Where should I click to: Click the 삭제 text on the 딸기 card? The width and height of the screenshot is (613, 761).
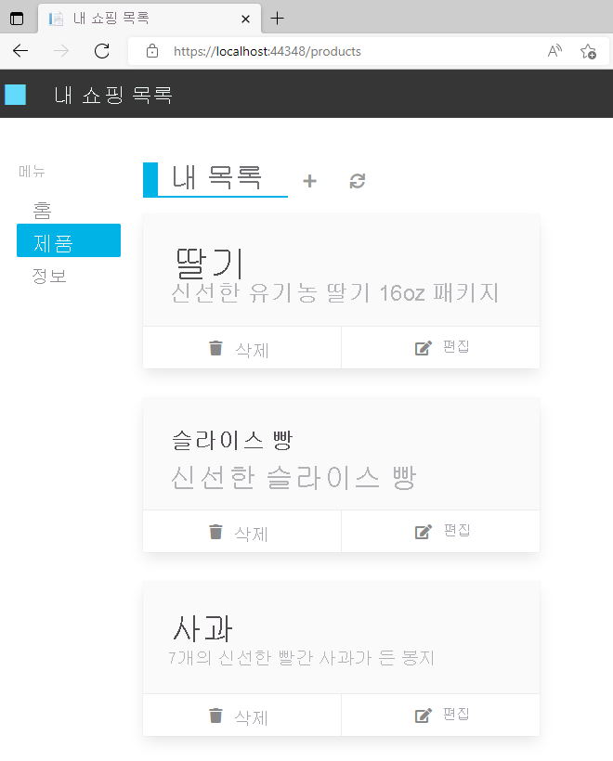(252, 350)
